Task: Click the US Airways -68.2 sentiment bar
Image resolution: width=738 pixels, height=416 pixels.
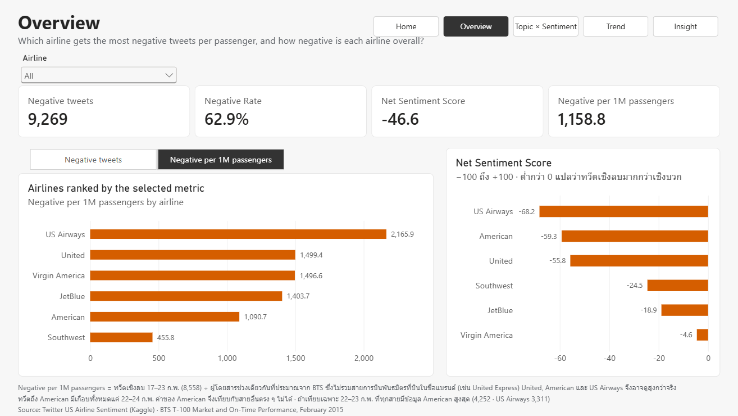Action: point(623,211)
